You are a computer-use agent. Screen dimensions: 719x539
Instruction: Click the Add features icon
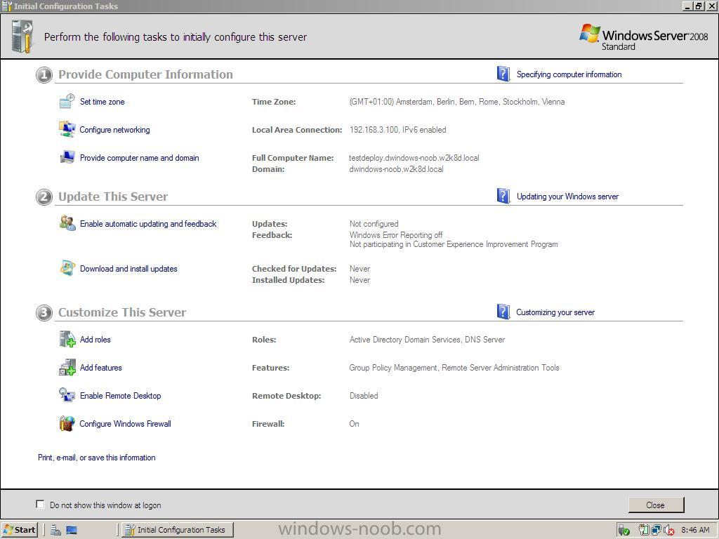click(x=67, y=367)
